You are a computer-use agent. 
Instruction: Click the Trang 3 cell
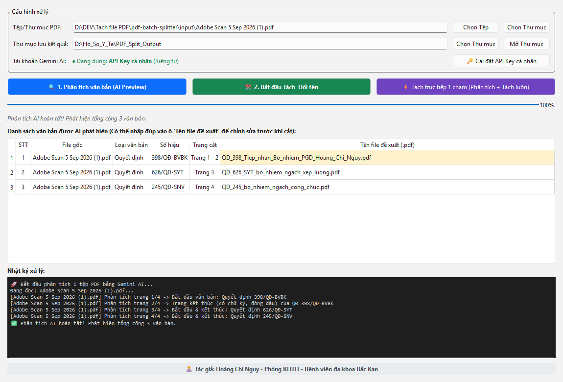(x=205, y=172)
